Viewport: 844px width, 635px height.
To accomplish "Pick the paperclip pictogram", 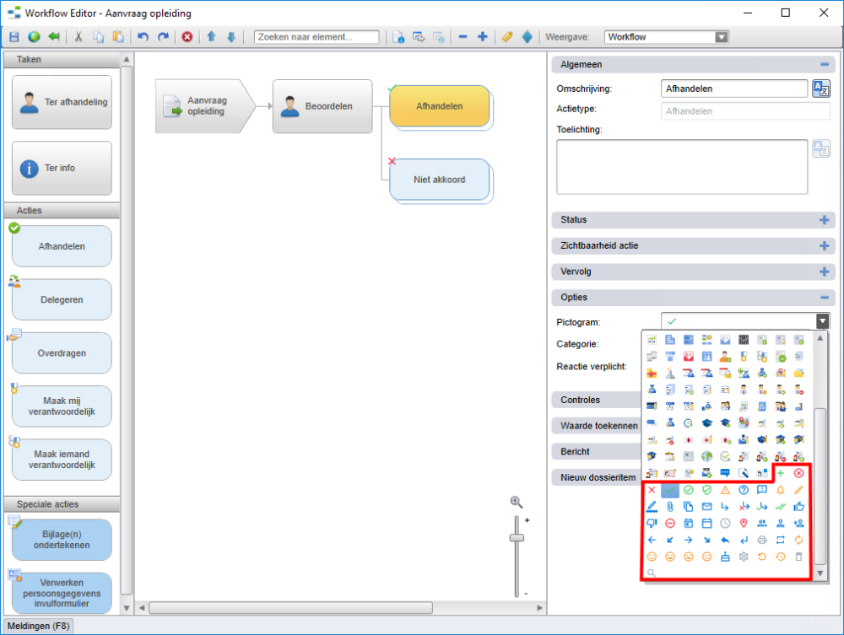I will [669, 507].
